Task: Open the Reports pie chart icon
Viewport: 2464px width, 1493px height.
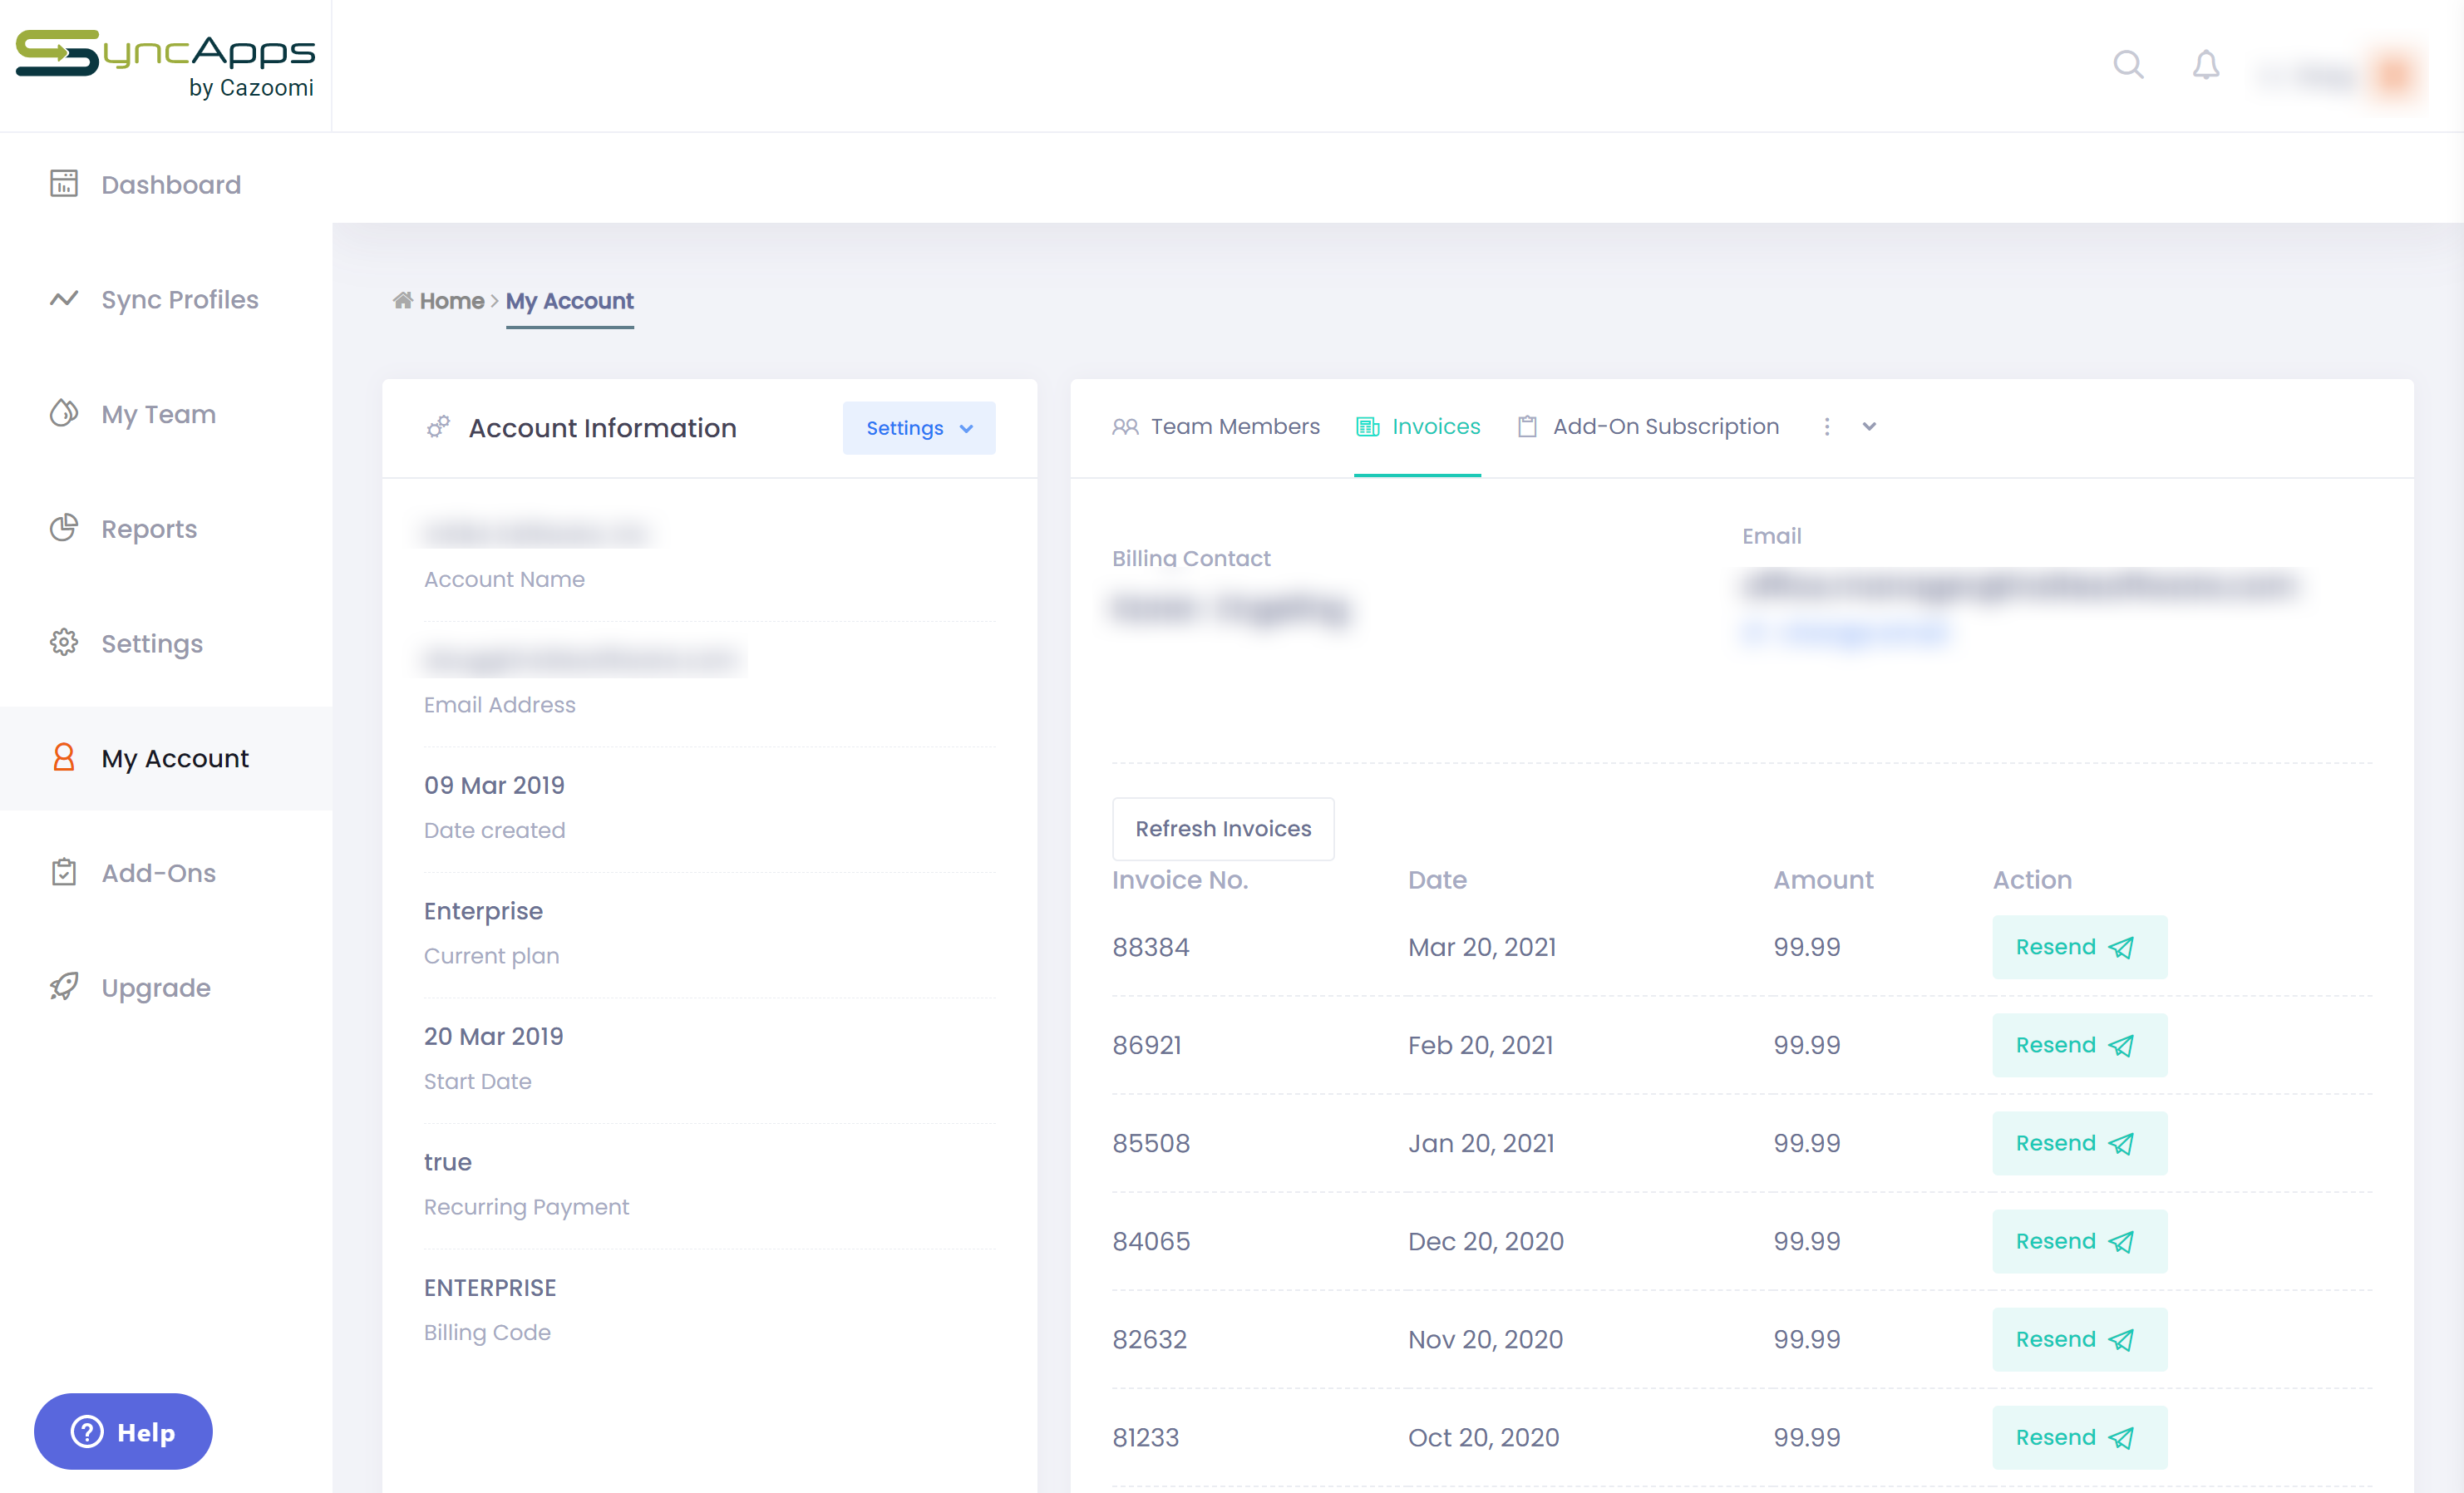Action: click(64, 528)
